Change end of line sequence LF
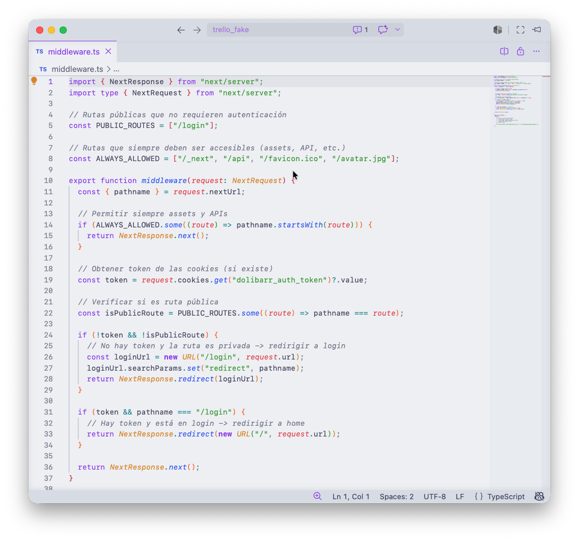Image resolution: width=579 pixels, height=541 pixels. pos(460,497)
